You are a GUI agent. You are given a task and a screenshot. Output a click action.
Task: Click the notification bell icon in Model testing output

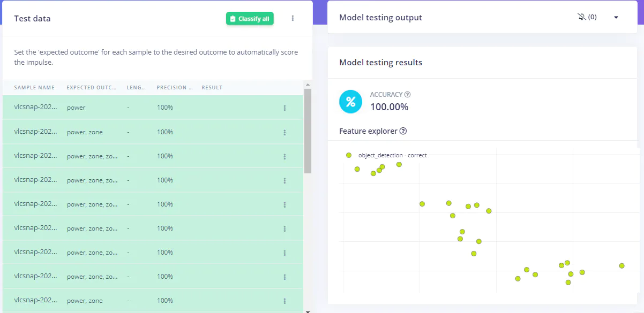pos(582,17)
